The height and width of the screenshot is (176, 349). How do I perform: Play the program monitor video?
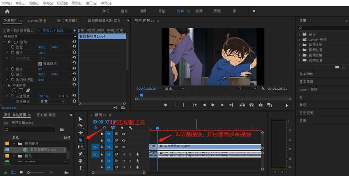213,105
